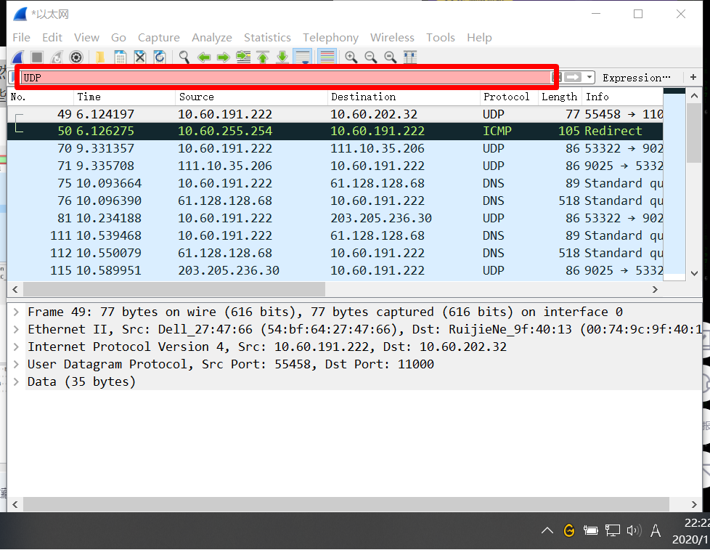Open the Go menu
The width and height of the screenshot is (710, 550).
tap(118, 38)
